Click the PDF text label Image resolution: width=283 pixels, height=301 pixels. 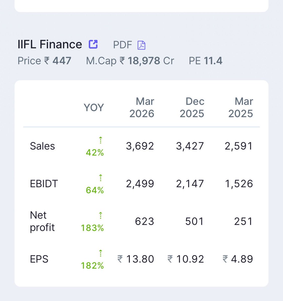click(123, 45)
